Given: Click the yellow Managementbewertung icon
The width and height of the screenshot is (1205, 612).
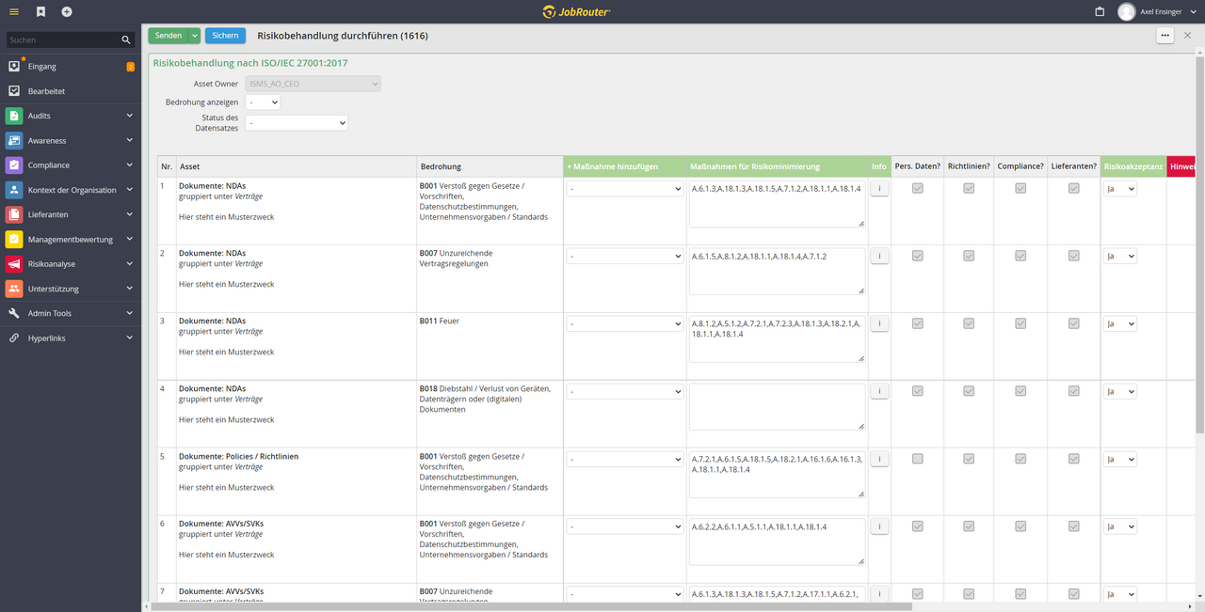Looking at the screenshot, I should [14, 239].
